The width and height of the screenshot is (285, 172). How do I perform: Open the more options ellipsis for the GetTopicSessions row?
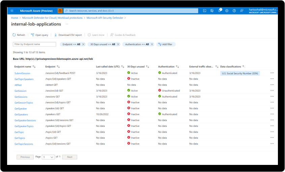[272, 143]
